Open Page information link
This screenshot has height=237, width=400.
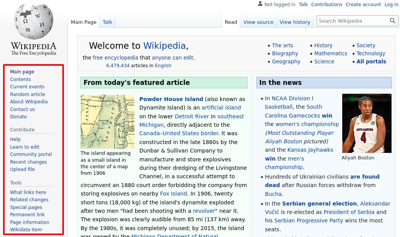(x=30, y=222)
